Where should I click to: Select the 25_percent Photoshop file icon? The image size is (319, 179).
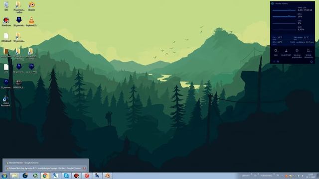coord(6,84)
